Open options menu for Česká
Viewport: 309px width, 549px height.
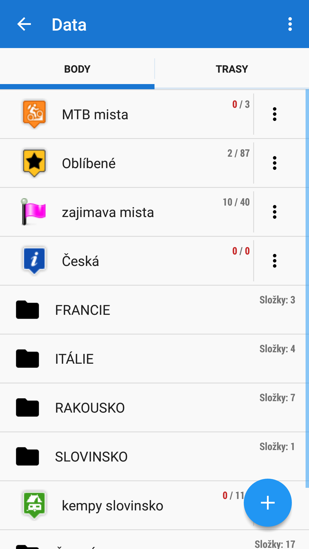(x=274, y=261)
